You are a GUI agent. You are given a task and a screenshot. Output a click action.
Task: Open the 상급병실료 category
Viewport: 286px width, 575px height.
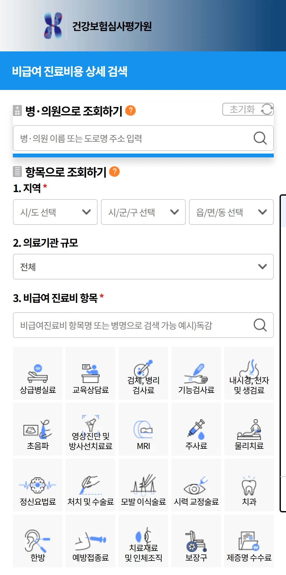[x=38, y=373]
